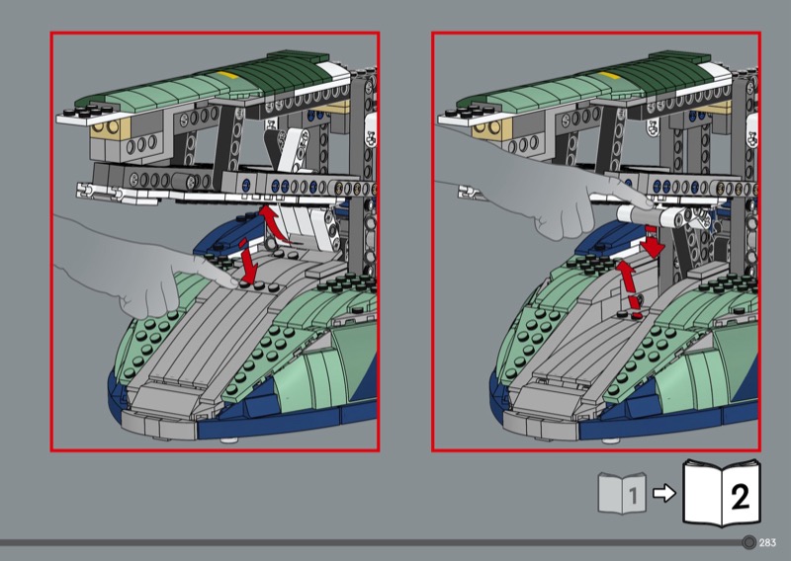Click the dark green wing in right panel
Viewport: 791px width, 561px height.
point(653,77)
